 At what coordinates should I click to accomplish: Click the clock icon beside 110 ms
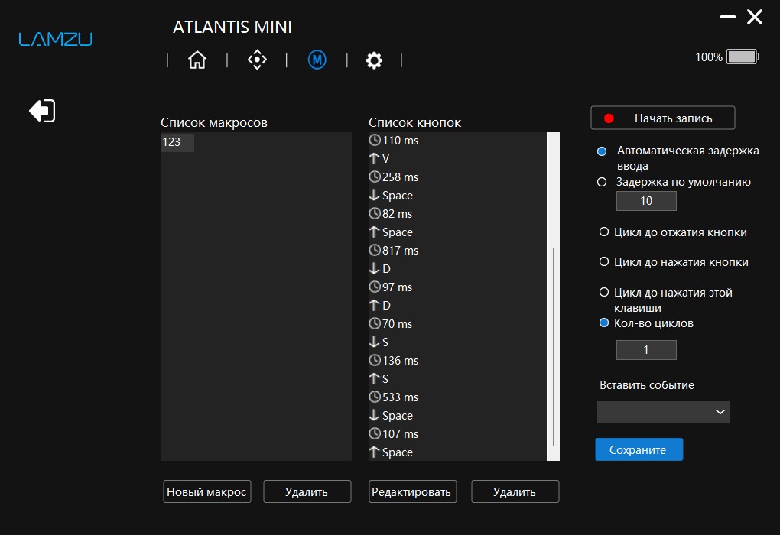(x=375, y=140)
